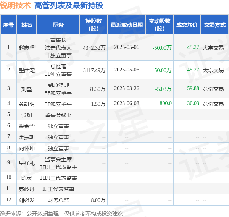229x217 pixels.
Task: Select the name 刘必发
Action: pyautogui.click(x=27, y=200)
